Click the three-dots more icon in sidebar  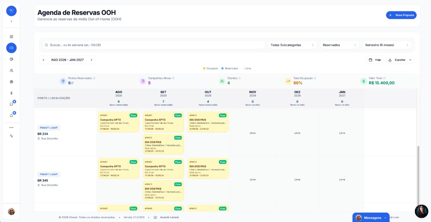[11, 127]
